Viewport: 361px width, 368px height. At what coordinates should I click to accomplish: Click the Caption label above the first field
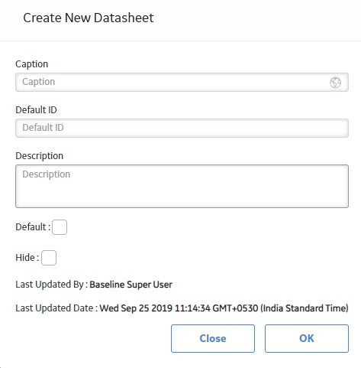(x=32, y=64)
